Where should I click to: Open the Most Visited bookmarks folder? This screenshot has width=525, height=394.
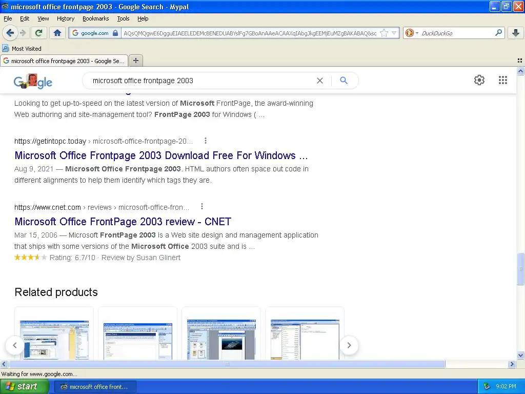[x=22, y=49]
